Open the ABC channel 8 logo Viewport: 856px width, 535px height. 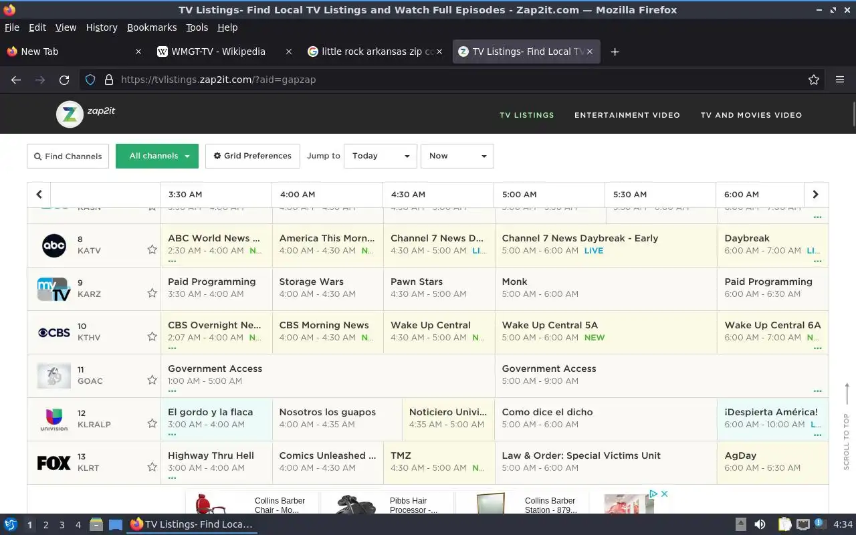(x=53, y=245)
